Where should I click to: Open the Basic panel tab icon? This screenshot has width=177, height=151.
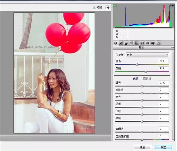(116, 43)
